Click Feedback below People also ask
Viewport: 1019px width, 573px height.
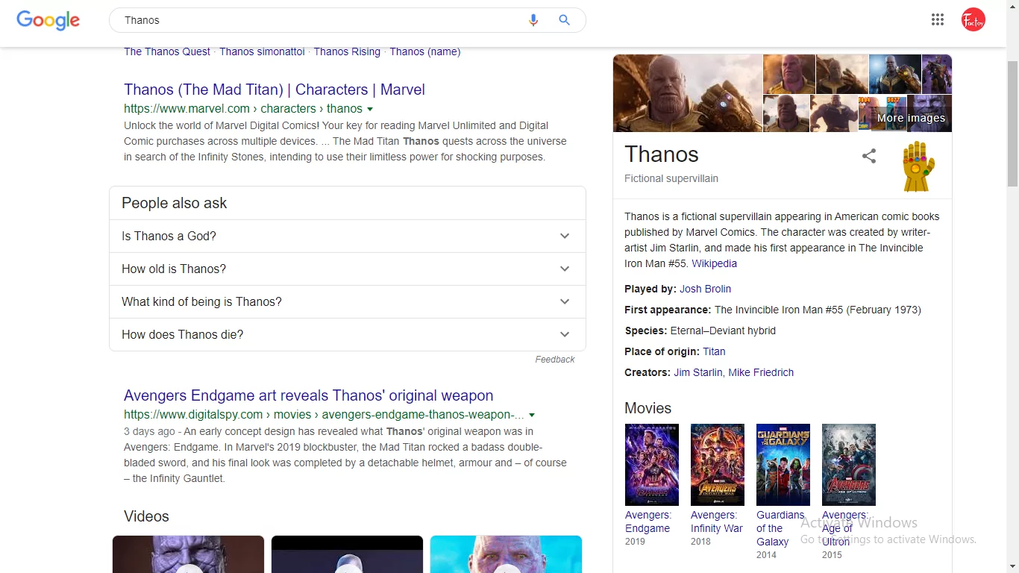click(554, 360)
